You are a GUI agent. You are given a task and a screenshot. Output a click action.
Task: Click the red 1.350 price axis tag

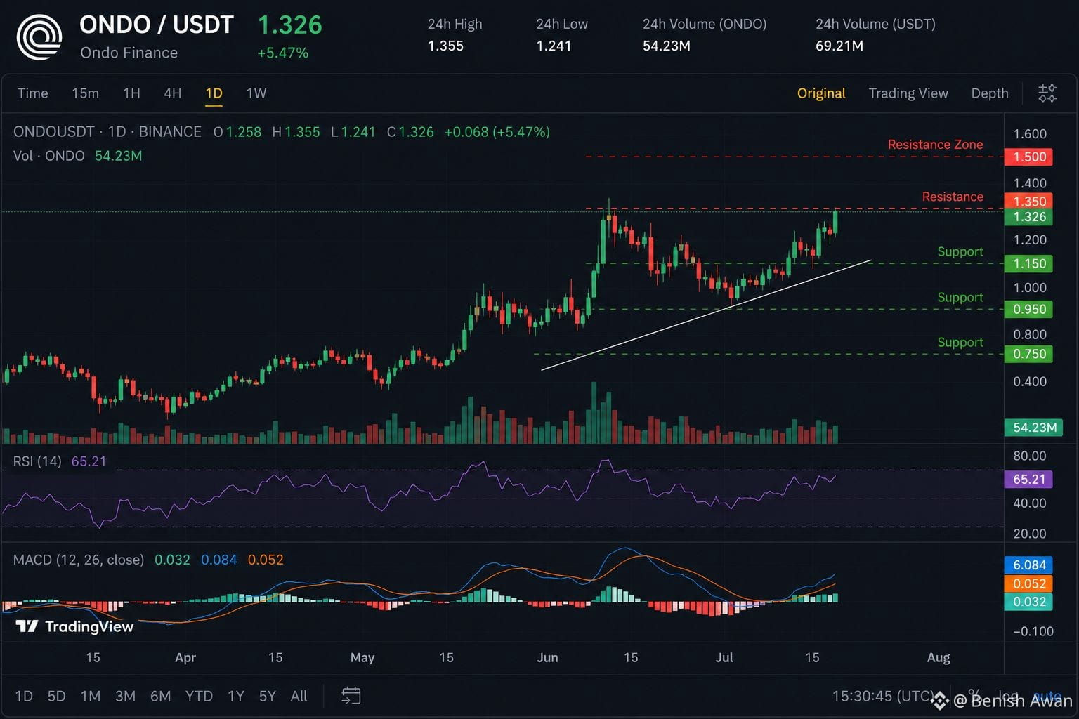pyautogui.click(x=1028, y=201)
